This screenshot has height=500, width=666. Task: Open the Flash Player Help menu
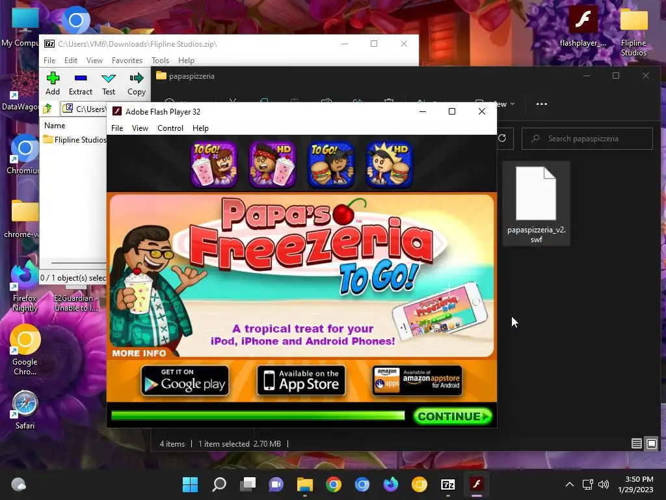(x=200, y=128)
